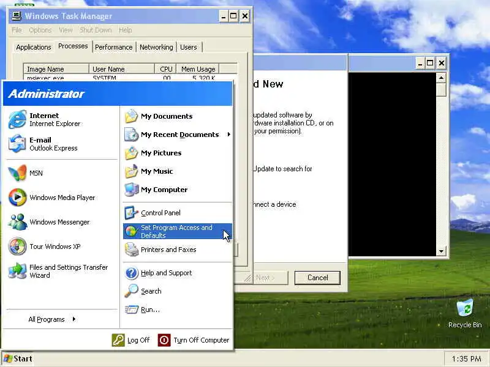Sort processes by CPU column
The width and height of the screenshot is (490, 367).
tap(165, 69)
